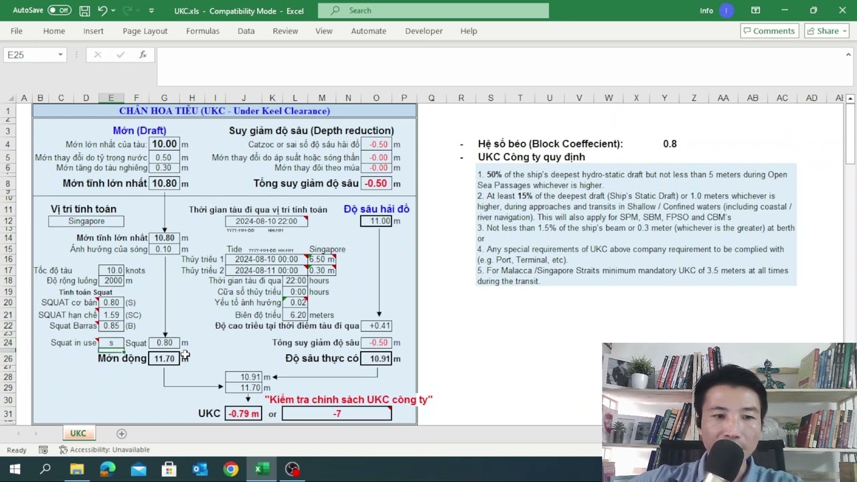The height and width of the screenshot is (482, 857).
Task: Open the Formulas tab
Action: (203, 31)
